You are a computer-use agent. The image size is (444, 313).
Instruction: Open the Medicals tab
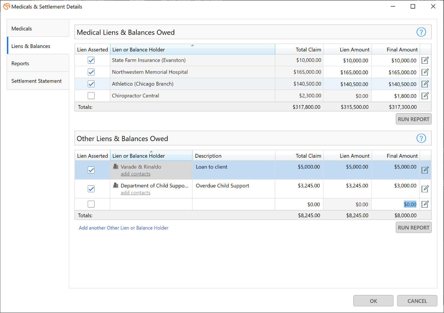[x=38, y=29]
